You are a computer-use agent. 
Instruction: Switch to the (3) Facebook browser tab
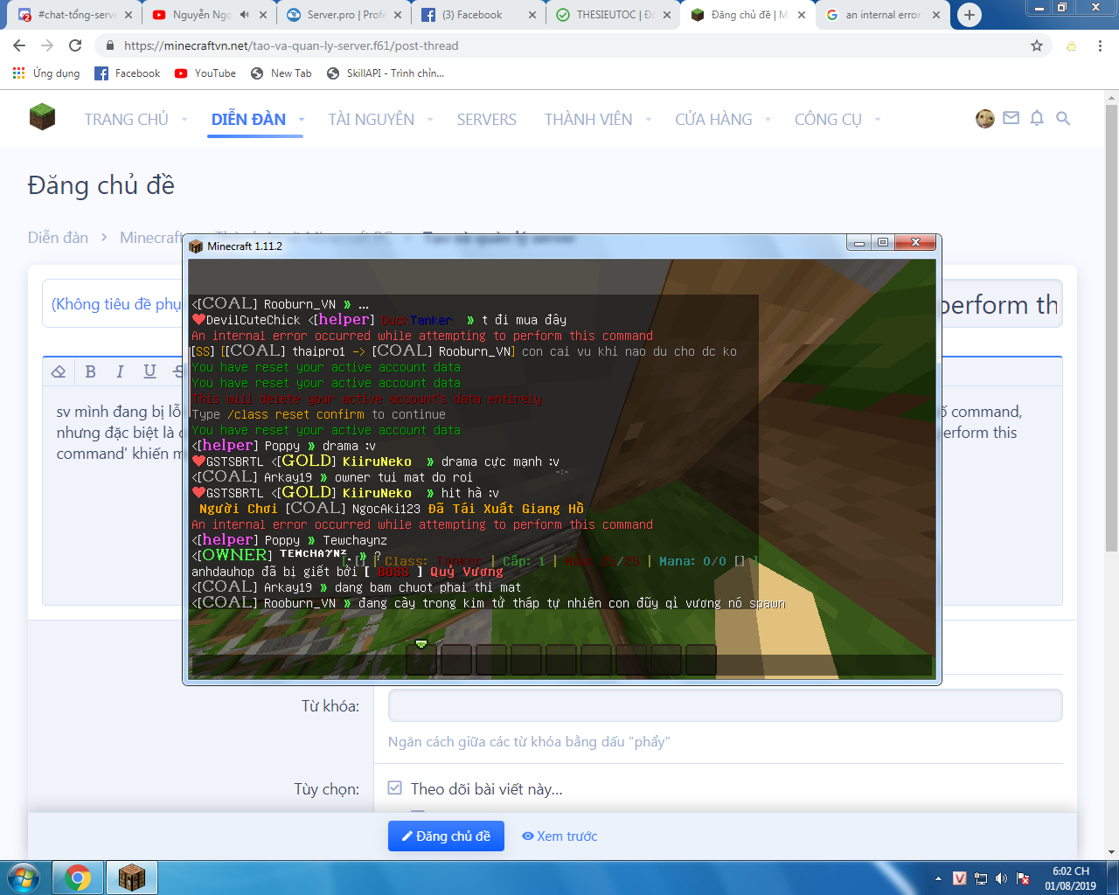coord(477,15)
